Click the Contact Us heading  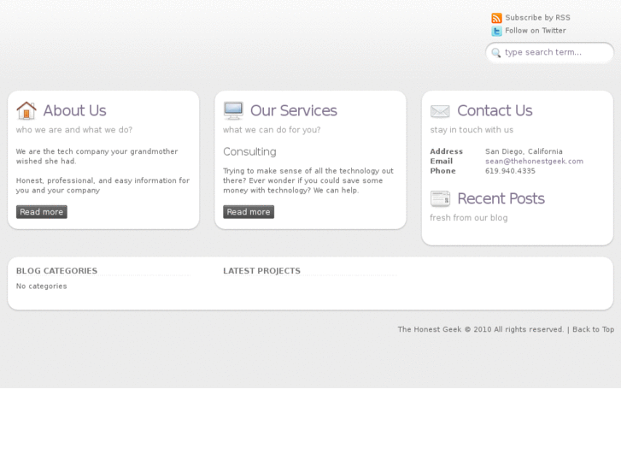pyautogui.click(x=495, y=111)
